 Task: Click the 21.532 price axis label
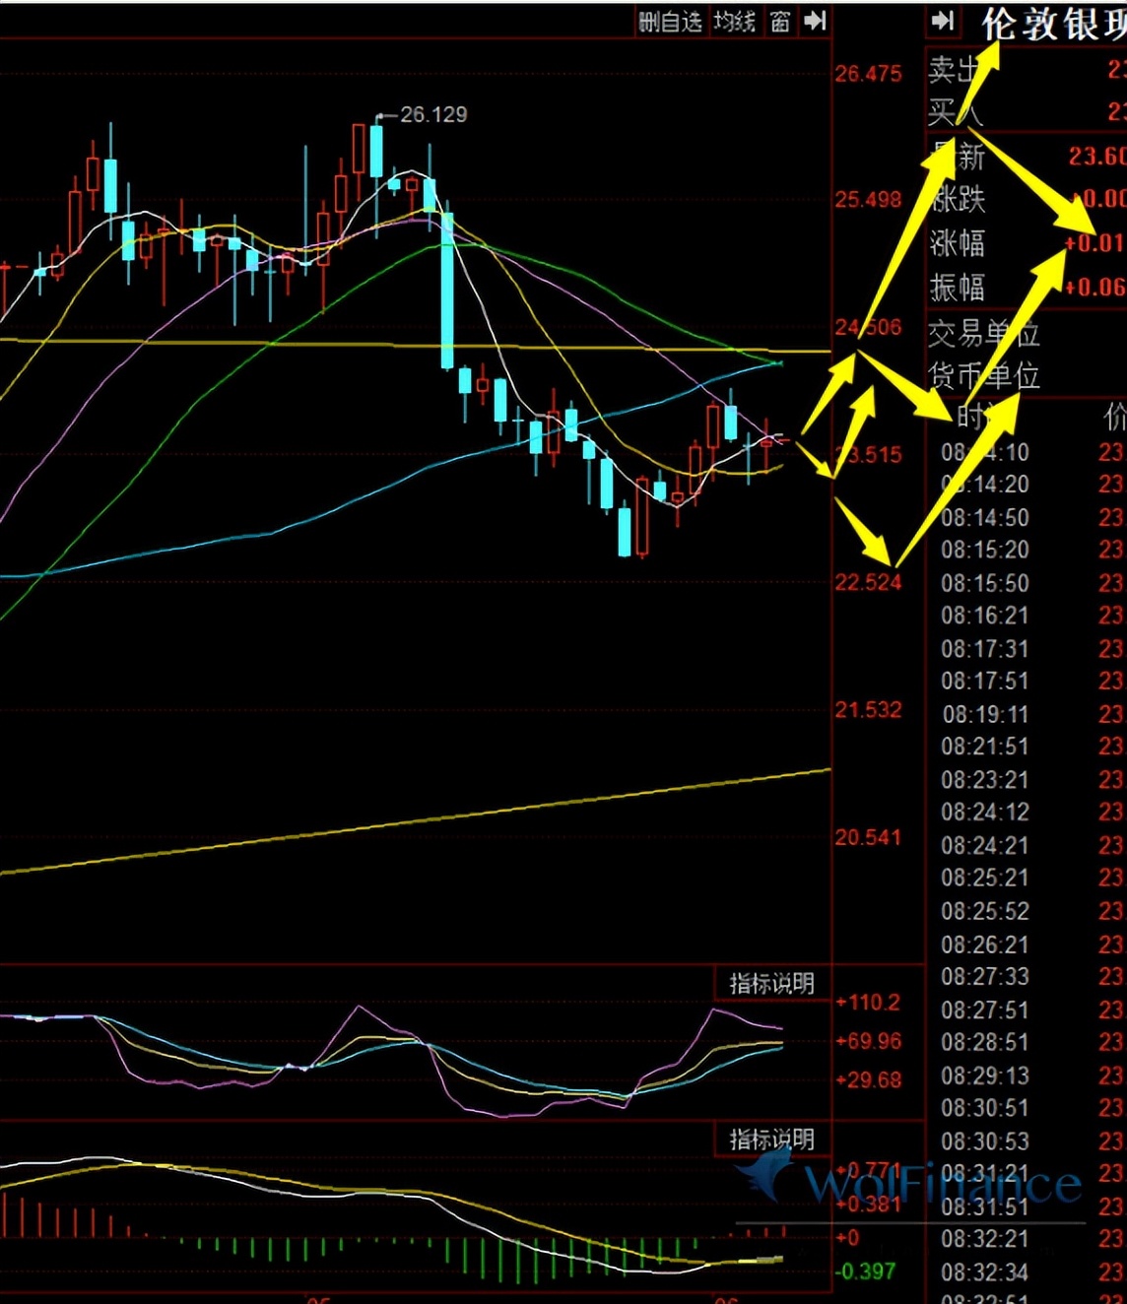(868, 709)
